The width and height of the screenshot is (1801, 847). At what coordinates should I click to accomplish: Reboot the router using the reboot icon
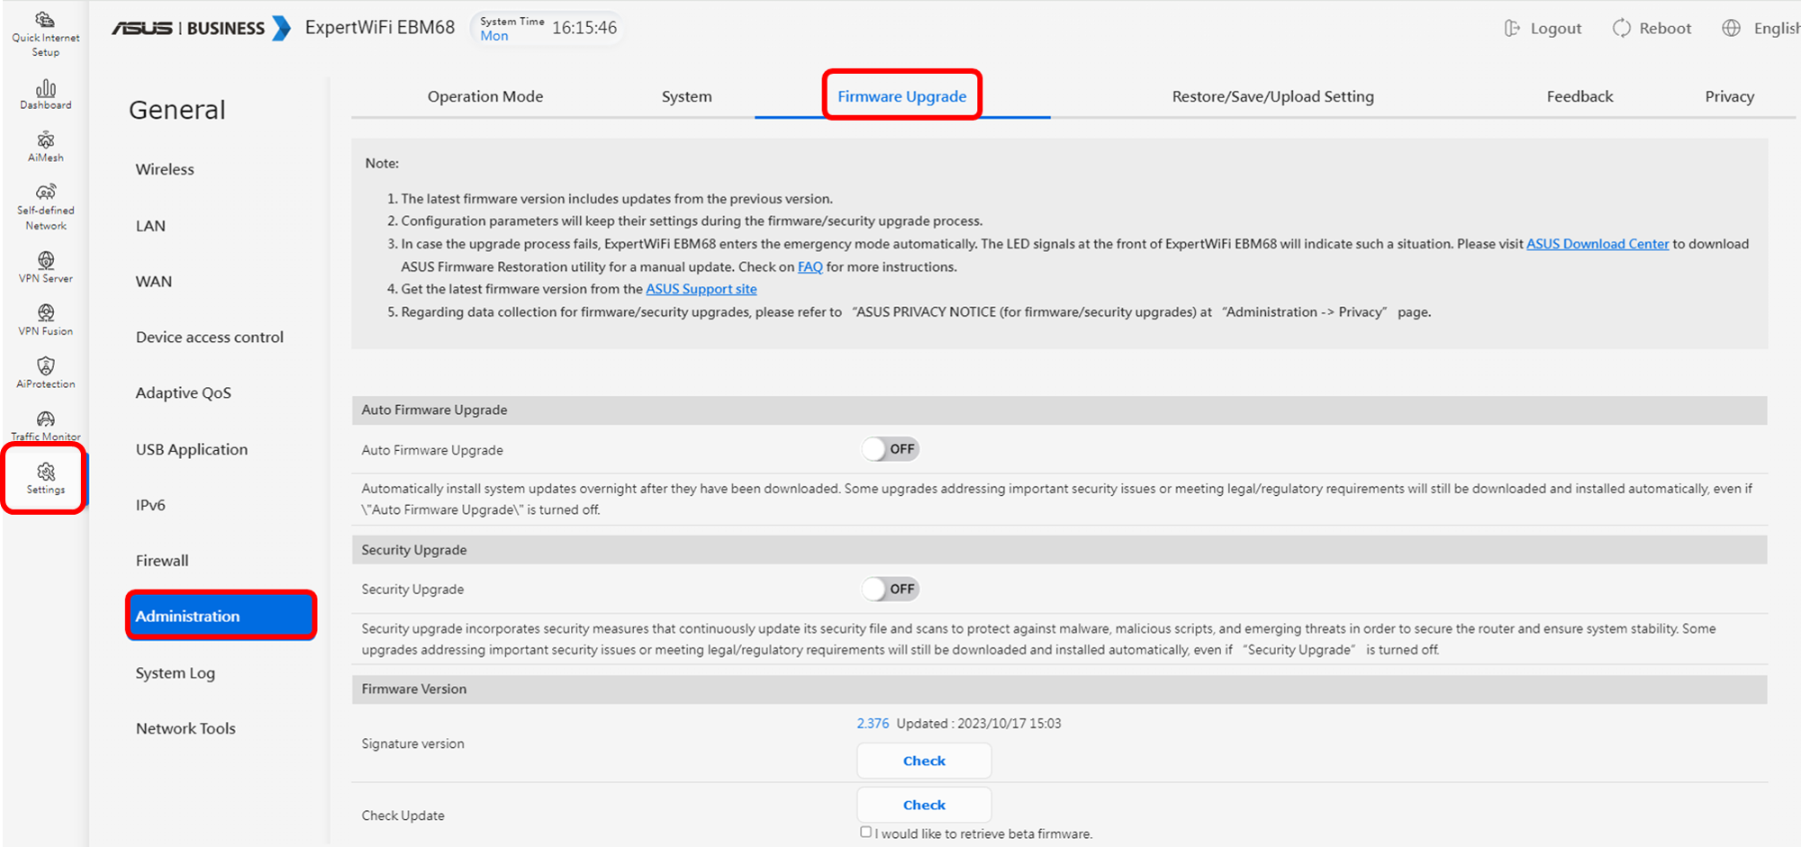(x=1621, y=27)
